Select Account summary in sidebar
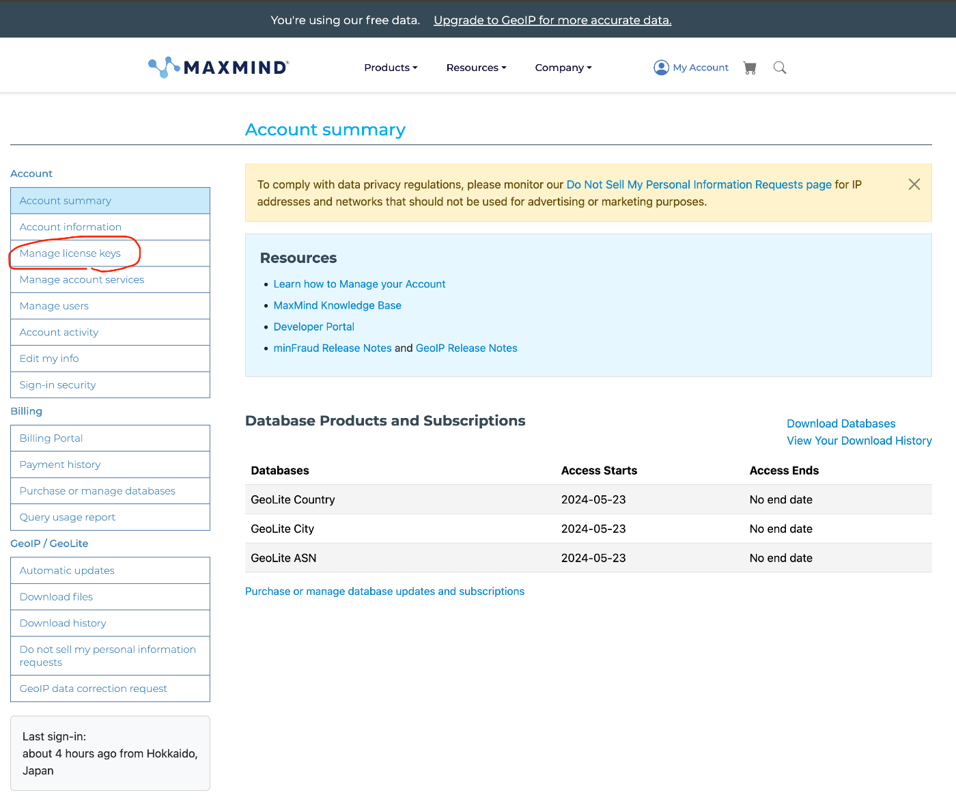 point(110,201)
